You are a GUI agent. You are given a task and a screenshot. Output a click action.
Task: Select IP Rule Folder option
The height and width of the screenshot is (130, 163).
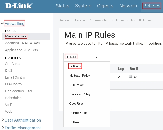[x=79, y=113]
